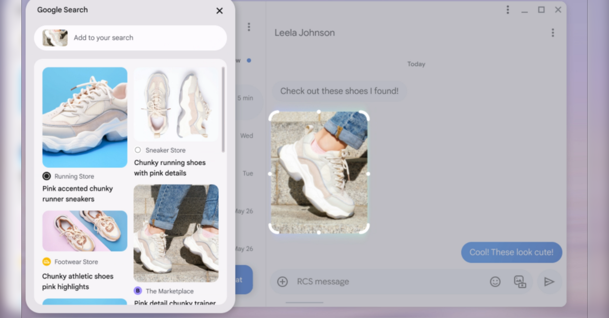609x318 pixels.
Task: Click the search results panel scrollbar
Action: click(x=223, y=110)
